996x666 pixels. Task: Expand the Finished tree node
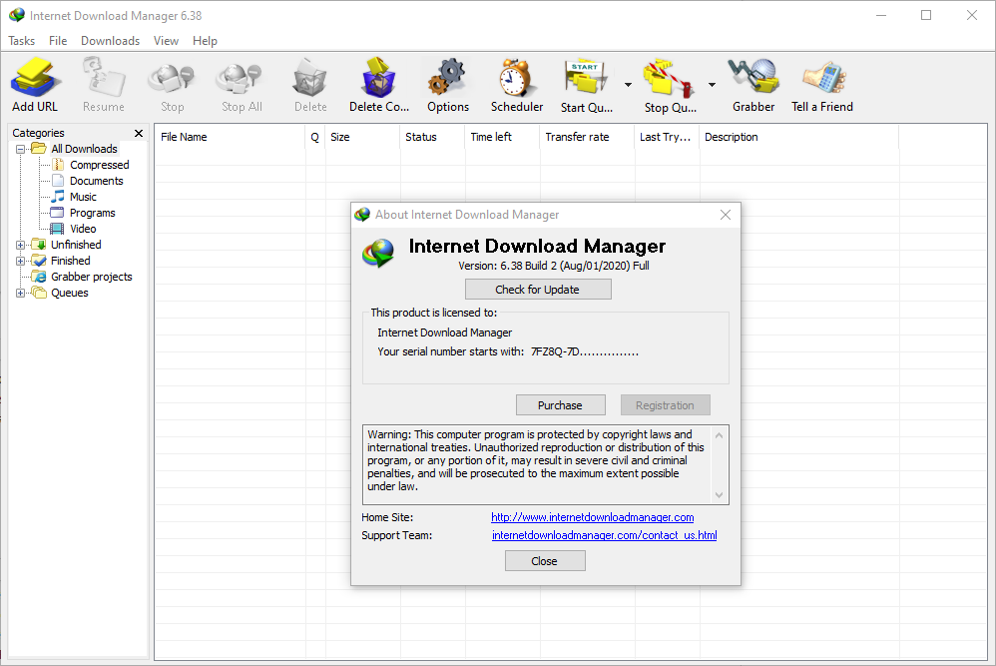(20, 261)
